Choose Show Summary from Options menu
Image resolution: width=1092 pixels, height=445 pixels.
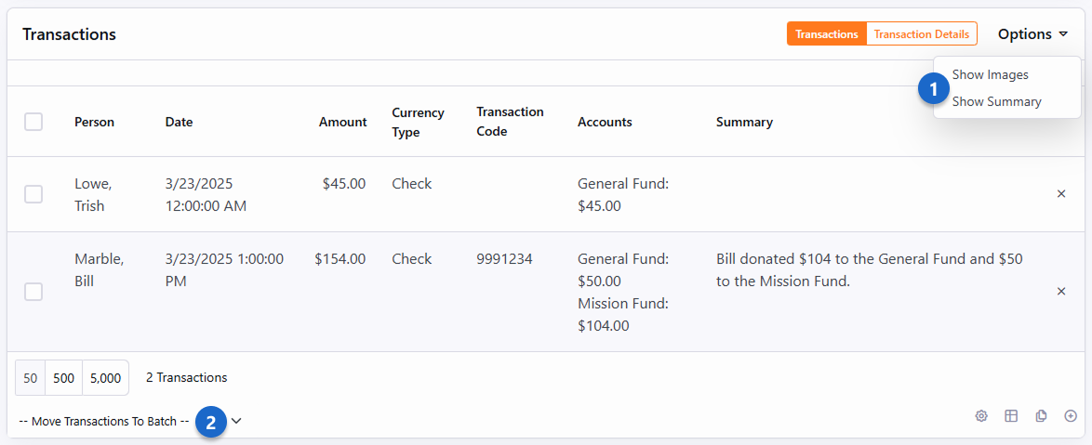point(996,101)
